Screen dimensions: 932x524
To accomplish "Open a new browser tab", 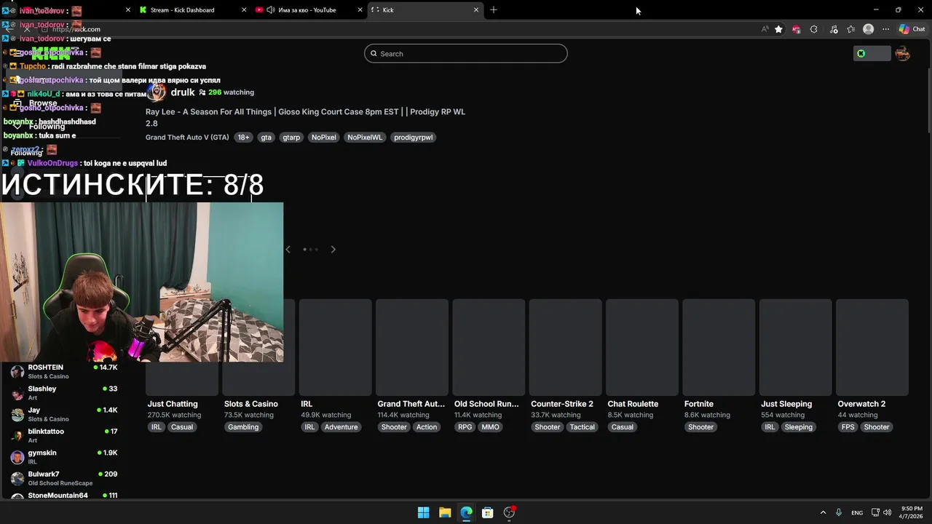I will [494, 10].
